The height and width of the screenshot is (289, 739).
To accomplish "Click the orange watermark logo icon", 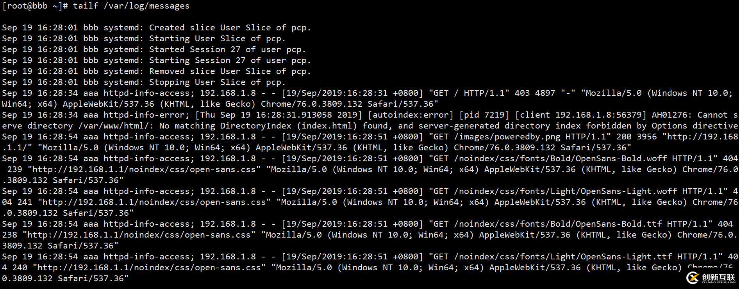I will pyautogui.click(x=693, y=278).
